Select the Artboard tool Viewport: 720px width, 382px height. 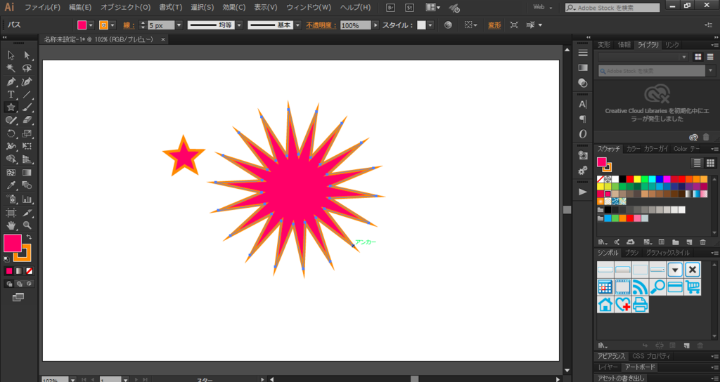tap(11, 212)
